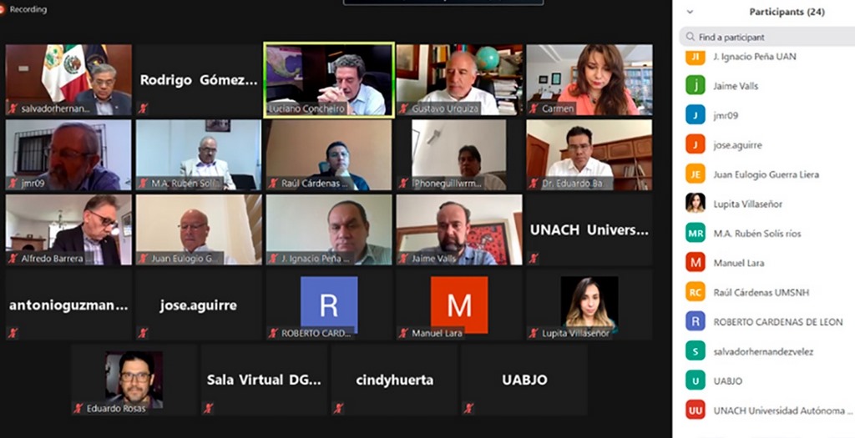Select salvadorhernandezvelez in the participants list
The height and width of the screenshot is (438, 855).
(x=763, y=351)
